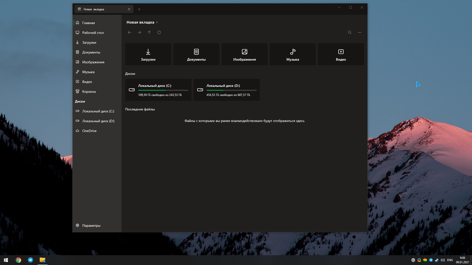472x265 pixels.
Task: Open Главная in the sidebar
Action: tap(97, 23)
